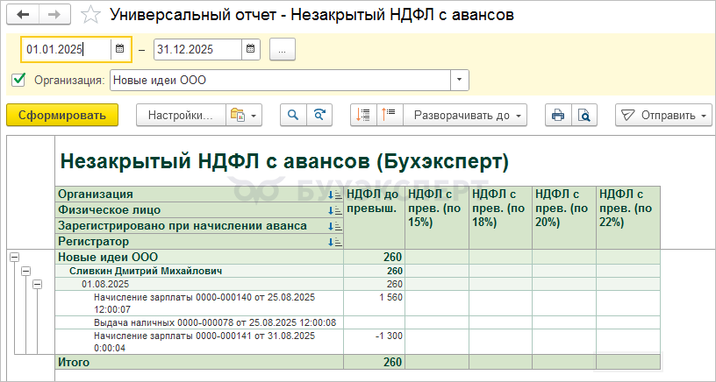Uncheck the Организация filter checkbox
Viewport: 716px width, 382px height.
pyautogui.click(x=18, y=81)
